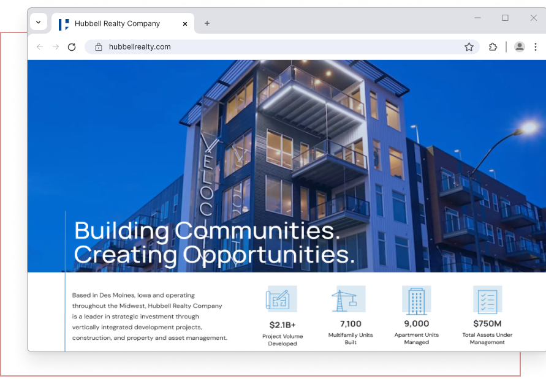The width and height of the screenshot is (546, 379).
Task: Go back to previous page
Action: 40,47
